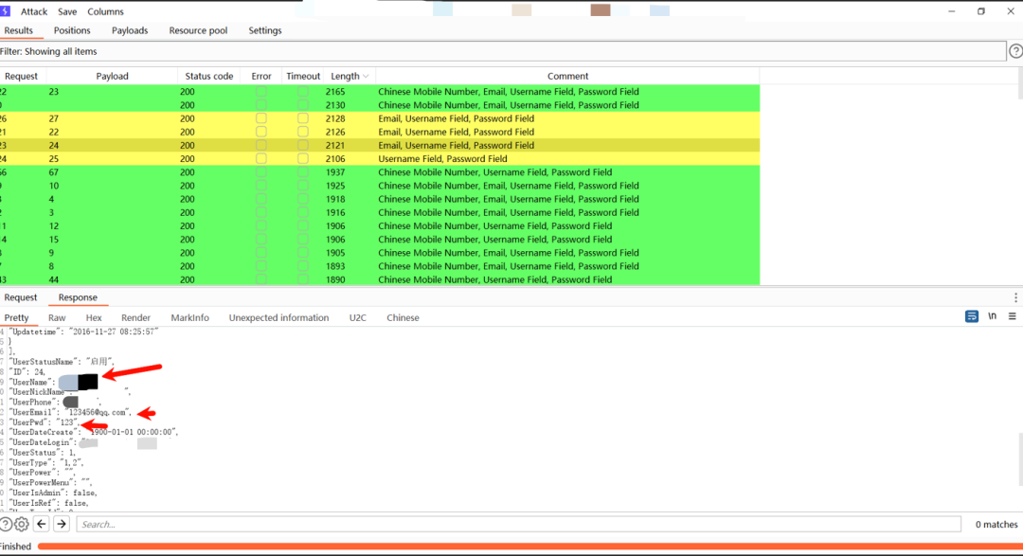Open the Chinese tab

click(403, 318)
